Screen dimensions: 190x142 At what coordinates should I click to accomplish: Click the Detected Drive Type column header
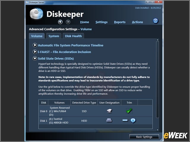(x=84, y=103)
